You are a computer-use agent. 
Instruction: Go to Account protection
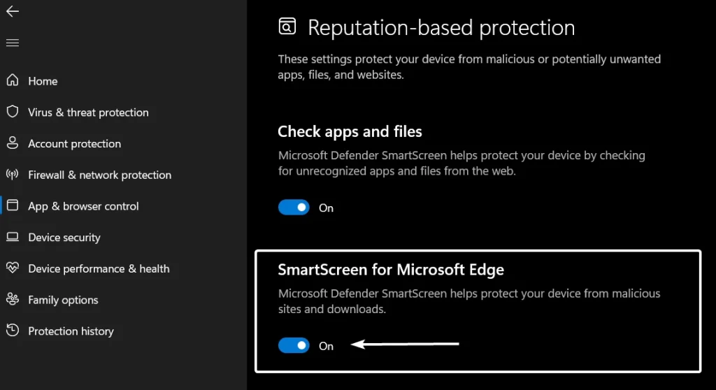click(74, 143)
